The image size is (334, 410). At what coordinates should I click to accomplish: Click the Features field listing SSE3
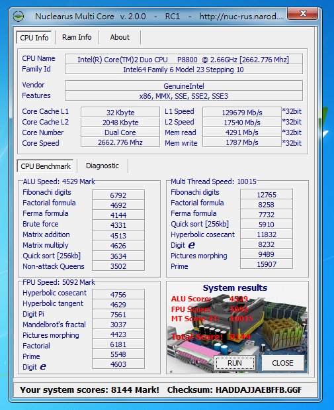(x=184, y=96)
